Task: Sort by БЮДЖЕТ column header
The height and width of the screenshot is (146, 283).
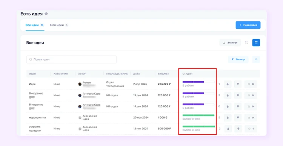Action: coord(163,74)
